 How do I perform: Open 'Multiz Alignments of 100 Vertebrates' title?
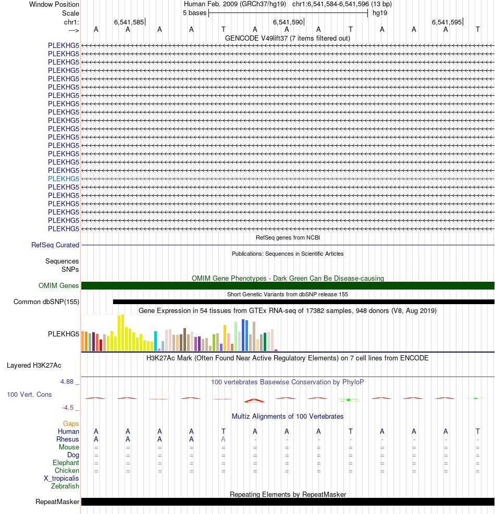pos(288,416)
